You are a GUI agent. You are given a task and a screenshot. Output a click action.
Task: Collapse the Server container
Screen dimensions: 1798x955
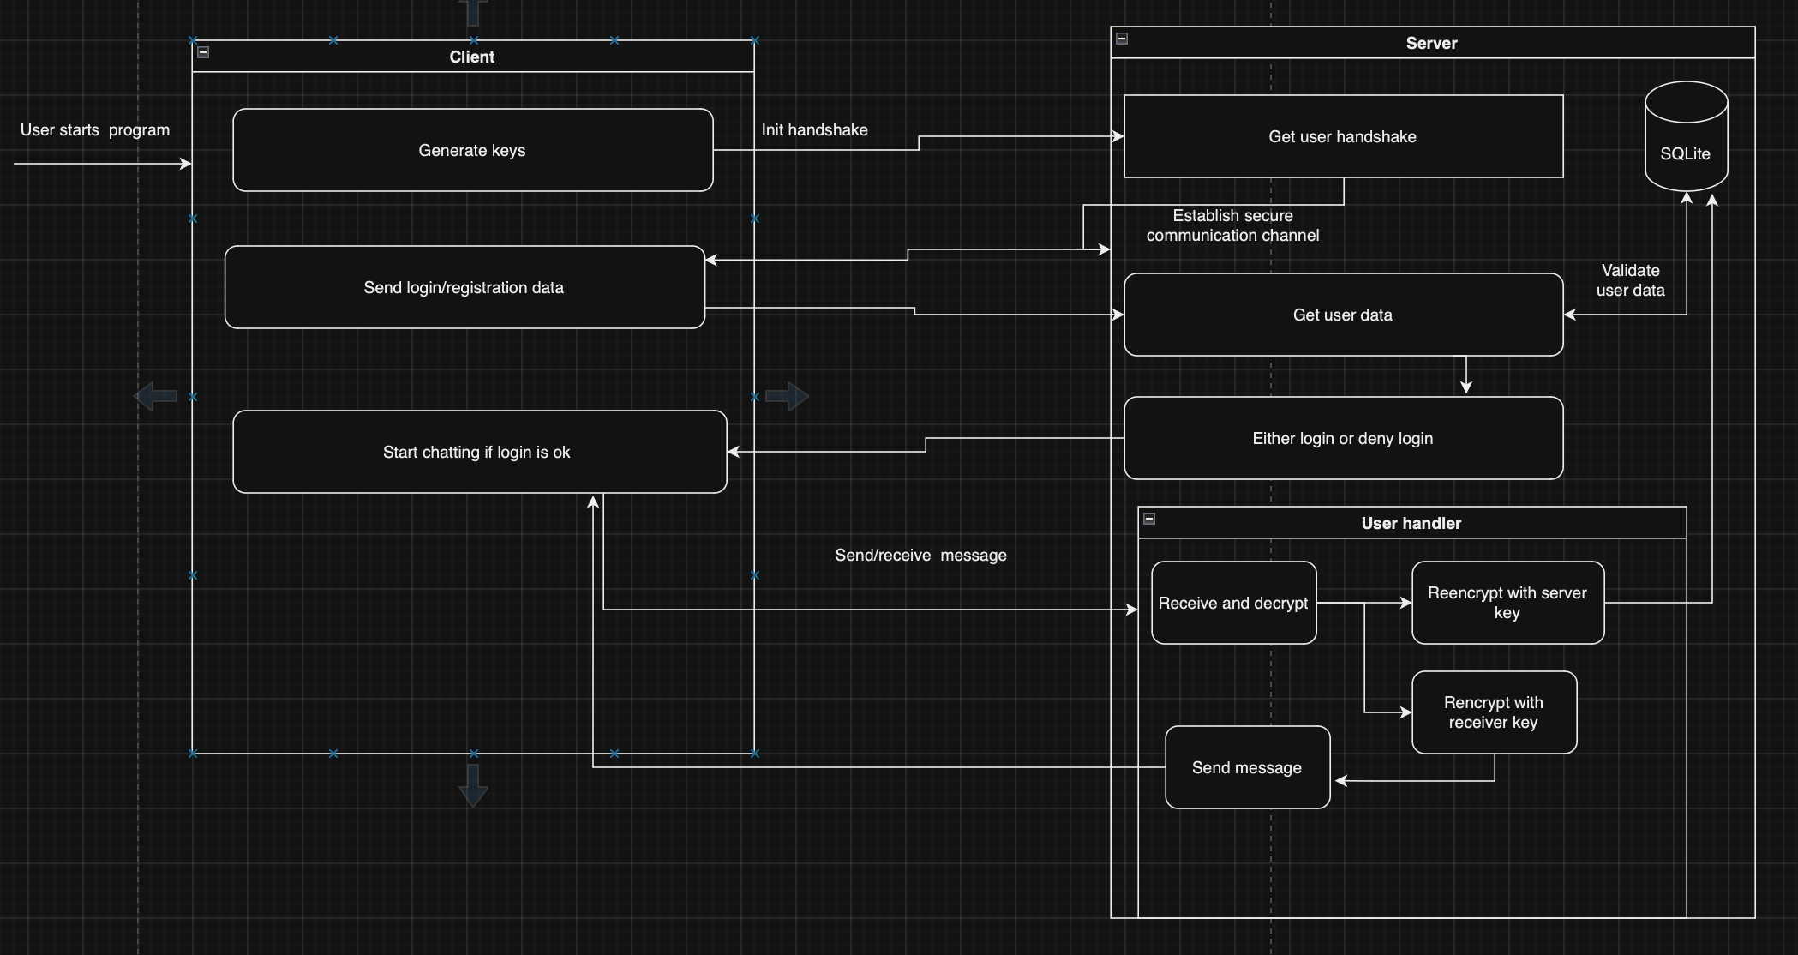1122,39
